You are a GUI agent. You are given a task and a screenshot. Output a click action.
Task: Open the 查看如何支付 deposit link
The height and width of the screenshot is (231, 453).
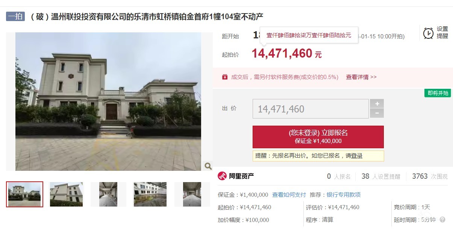[x=289, y=195]
